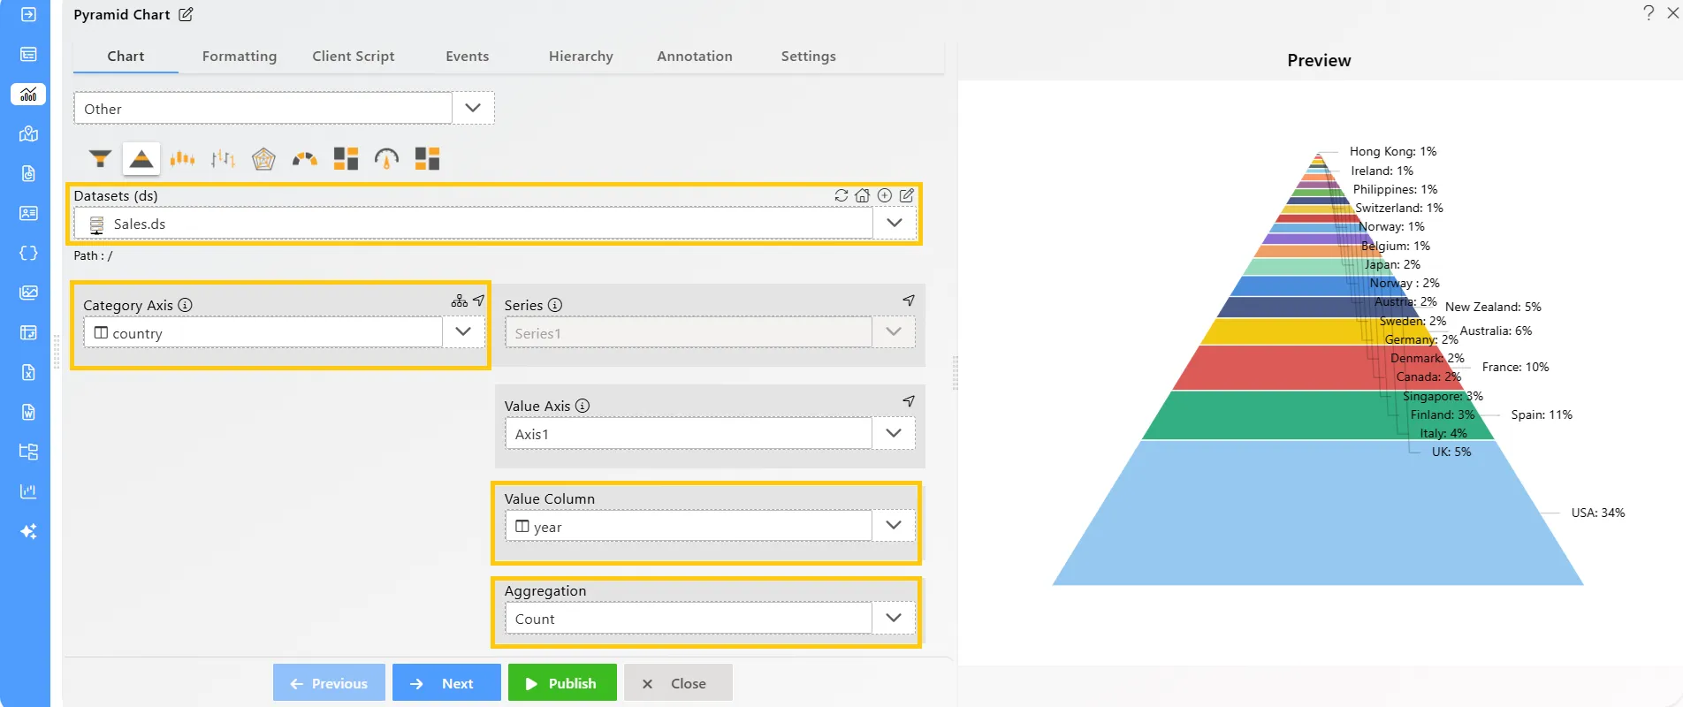The image size is (1683, 707).
Task: Open the Word file sidebar icon
Action: 28,412
